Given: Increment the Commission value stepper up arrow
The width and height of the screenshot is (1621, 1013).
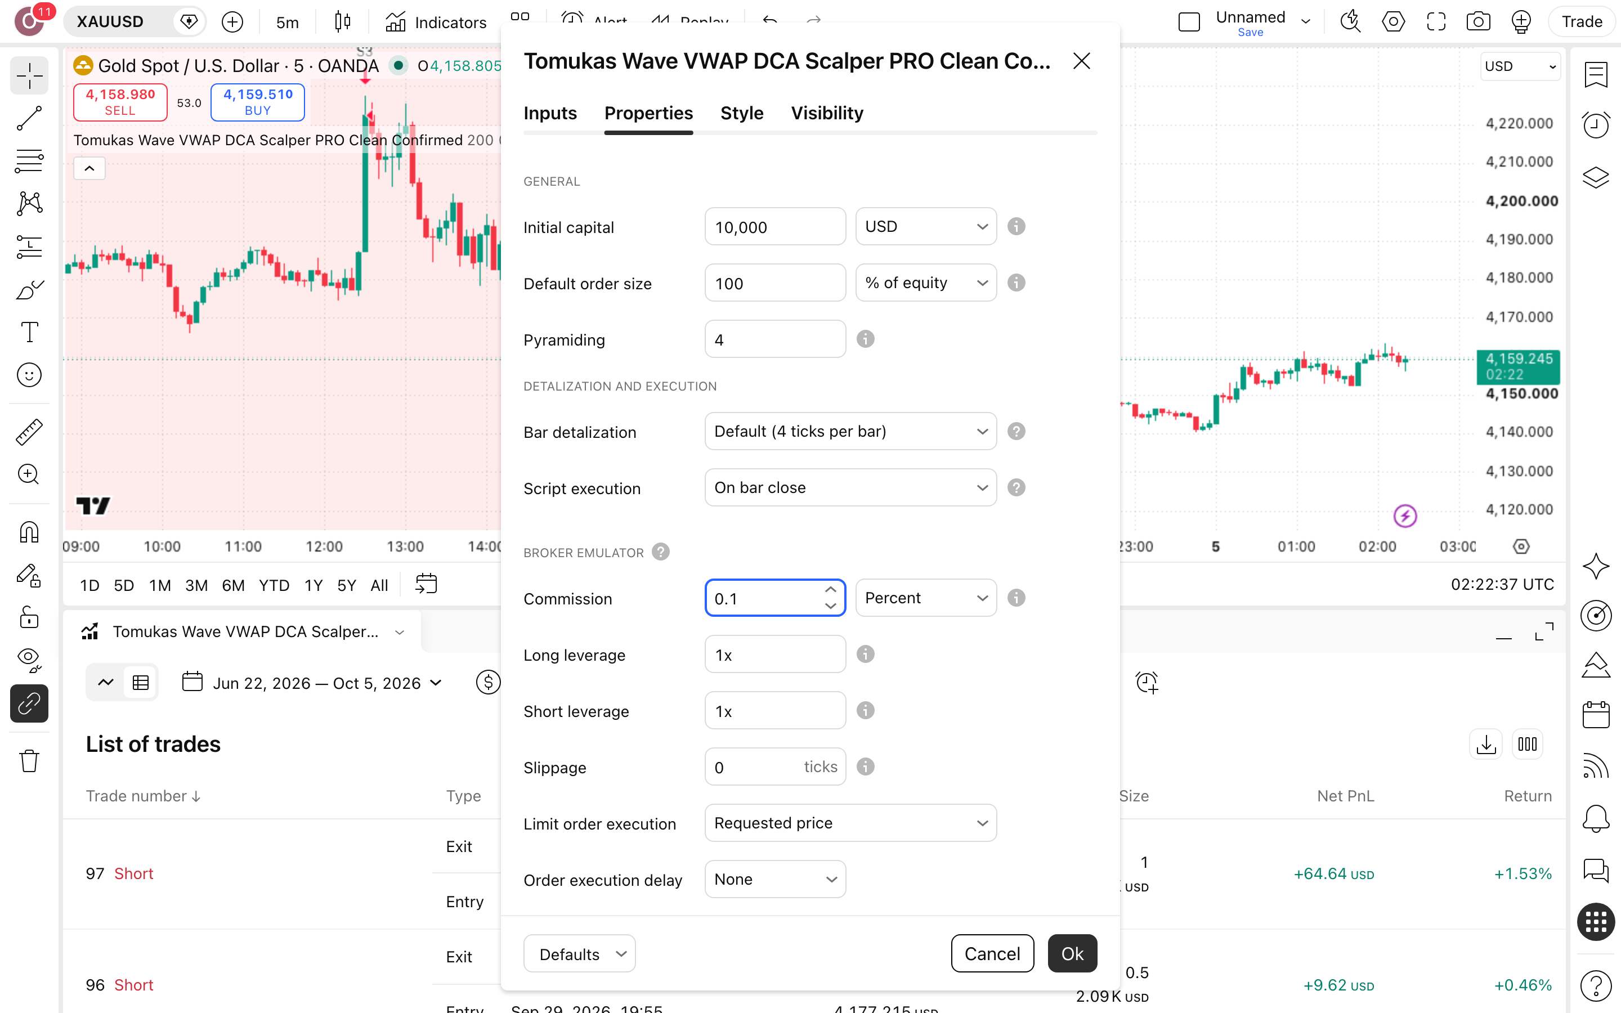Looking at the screenshot, I should click(x=831, y=590).
